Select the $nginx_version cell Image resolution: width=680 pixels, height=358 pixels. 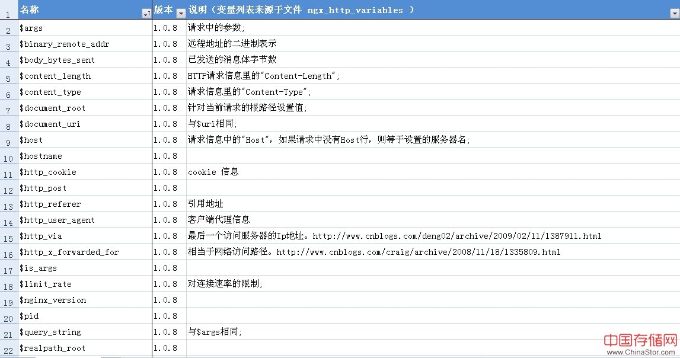tap(84, 300)
